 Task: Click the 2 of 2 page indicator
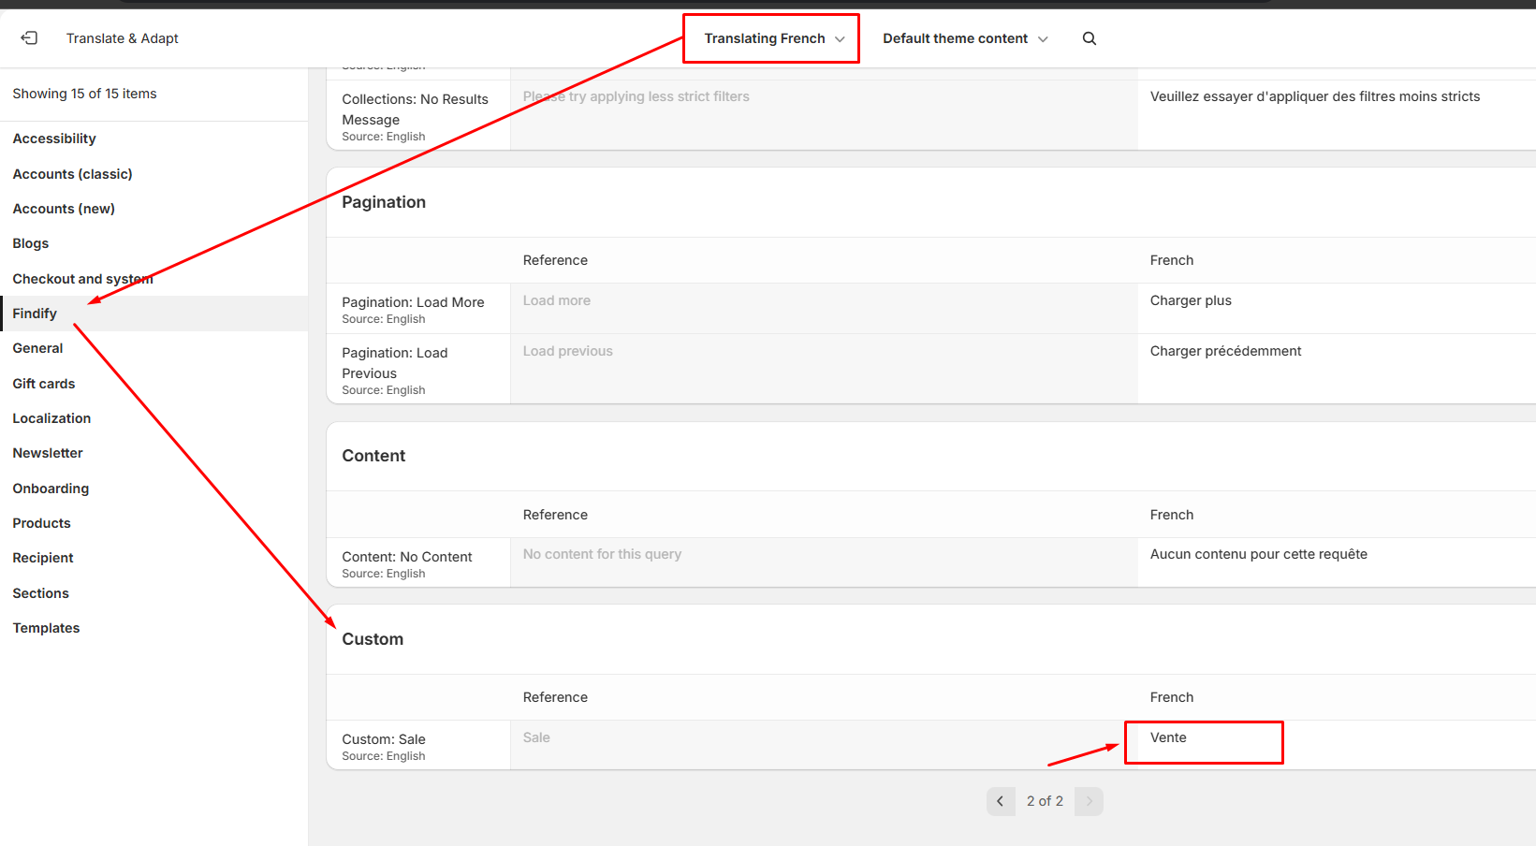pyautogui.click(x=1045, y=801)
